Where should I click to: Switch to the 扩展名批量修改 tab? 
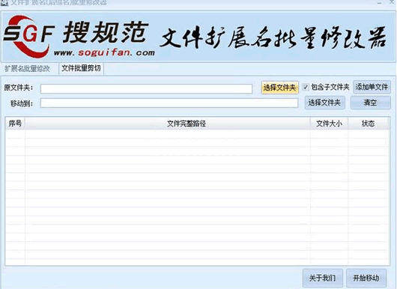click(28, 69)
